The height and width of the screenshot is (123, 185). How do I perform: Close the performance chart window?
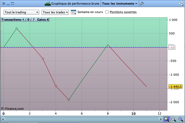[x=4, y=4]
